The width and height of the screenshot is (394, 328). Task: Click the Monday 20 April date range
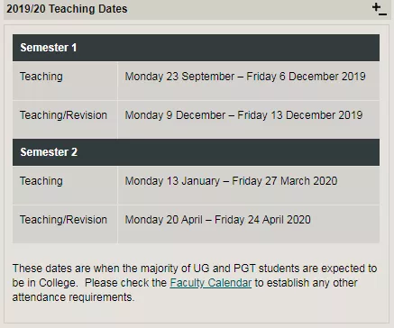(x=217, y=220)
